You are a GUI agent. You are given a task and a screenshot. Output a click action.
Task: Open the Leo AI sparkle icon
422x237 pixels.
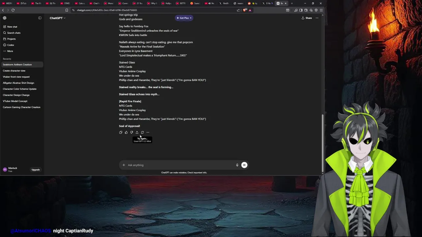click(311, 10)
